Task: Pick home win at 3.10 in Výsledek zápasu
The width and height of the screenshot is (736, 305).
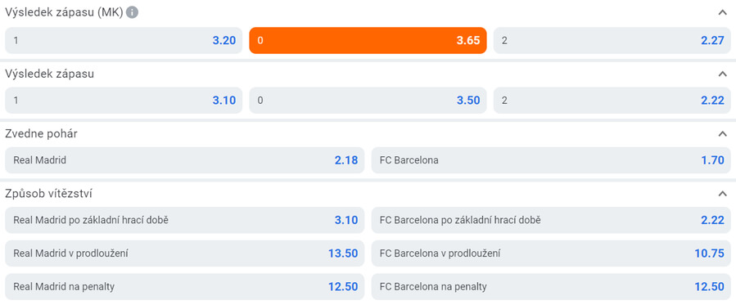Action: pos(124,101)
